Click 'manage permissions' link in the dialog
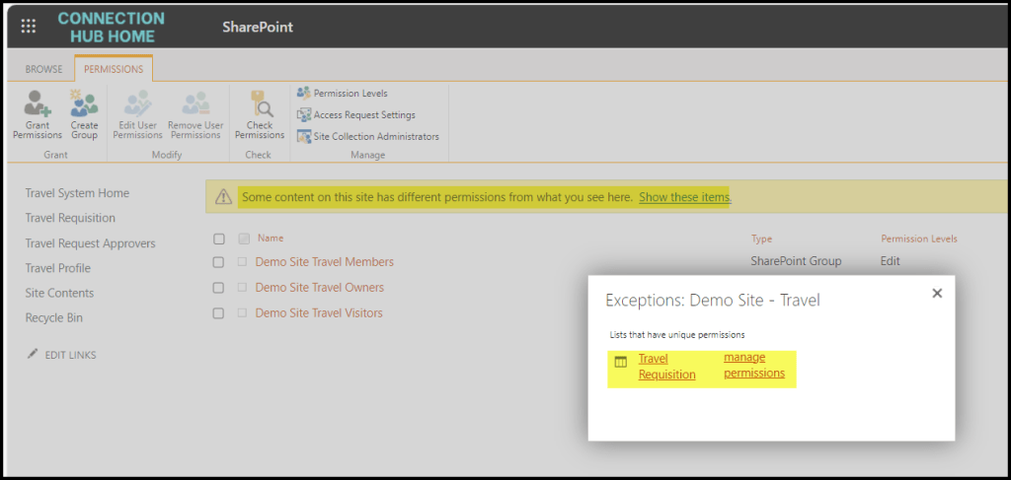 coord(754,366)
